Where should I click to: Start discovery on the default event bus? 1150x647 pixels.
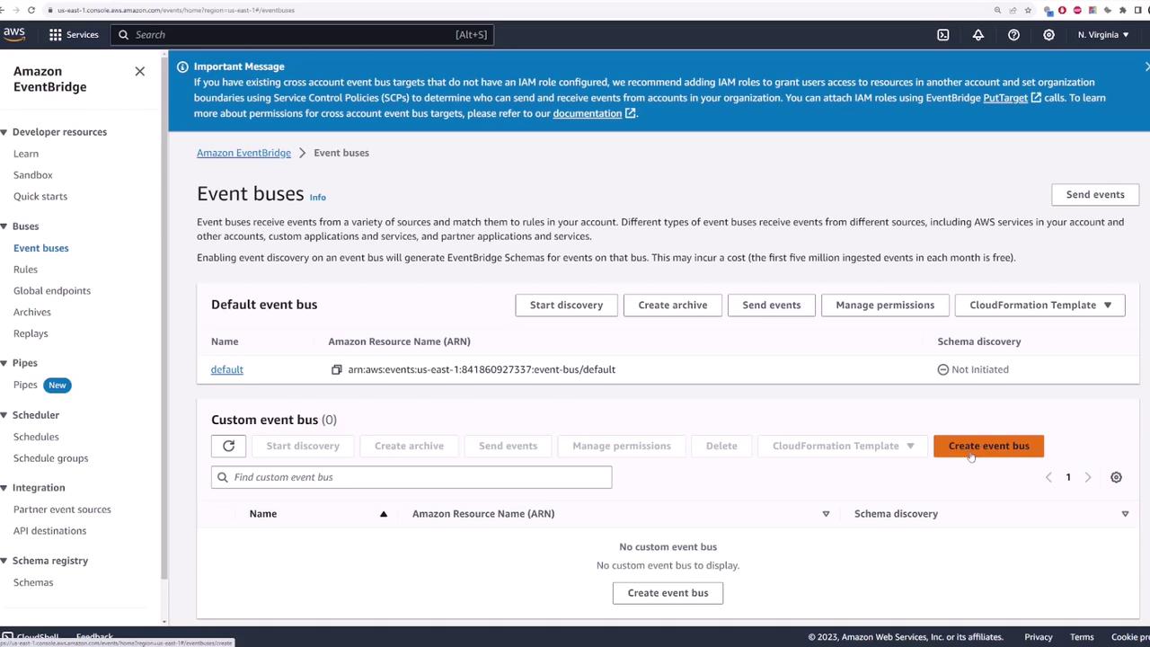click(566, 305)
